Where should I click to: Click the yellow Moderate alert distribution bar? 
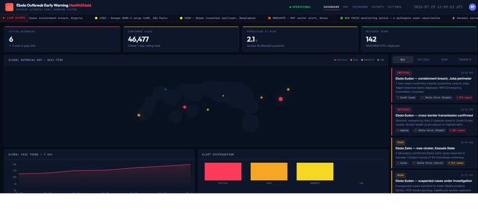click(315, 171)
